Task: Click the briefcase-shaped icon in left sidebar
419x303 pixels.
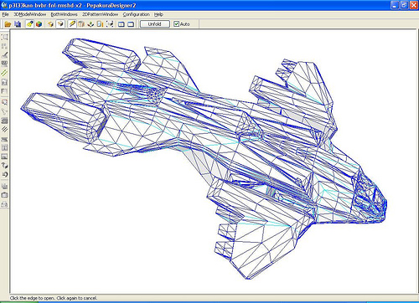Action: [4, 195]
